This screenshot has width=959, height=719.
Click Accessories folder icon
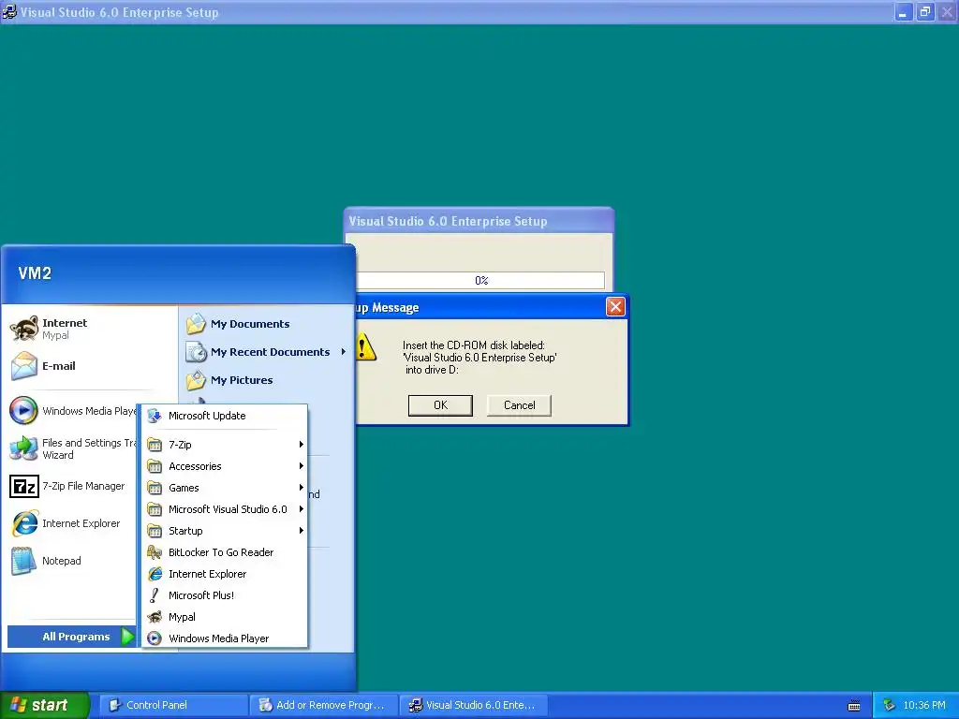pos(155,466)
